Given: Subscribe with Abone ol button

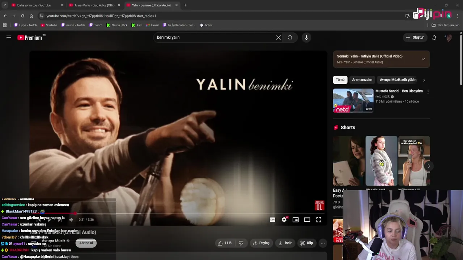Looking at the screenshot, I should (86, 243).
